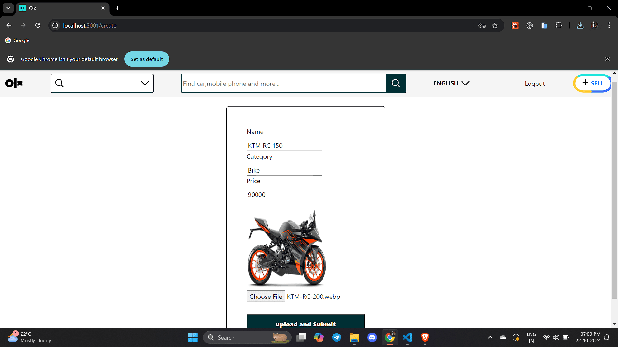618x347 pixels.
Task: Open the Chrome three-dot menu
Action: (x=609, y=25)
